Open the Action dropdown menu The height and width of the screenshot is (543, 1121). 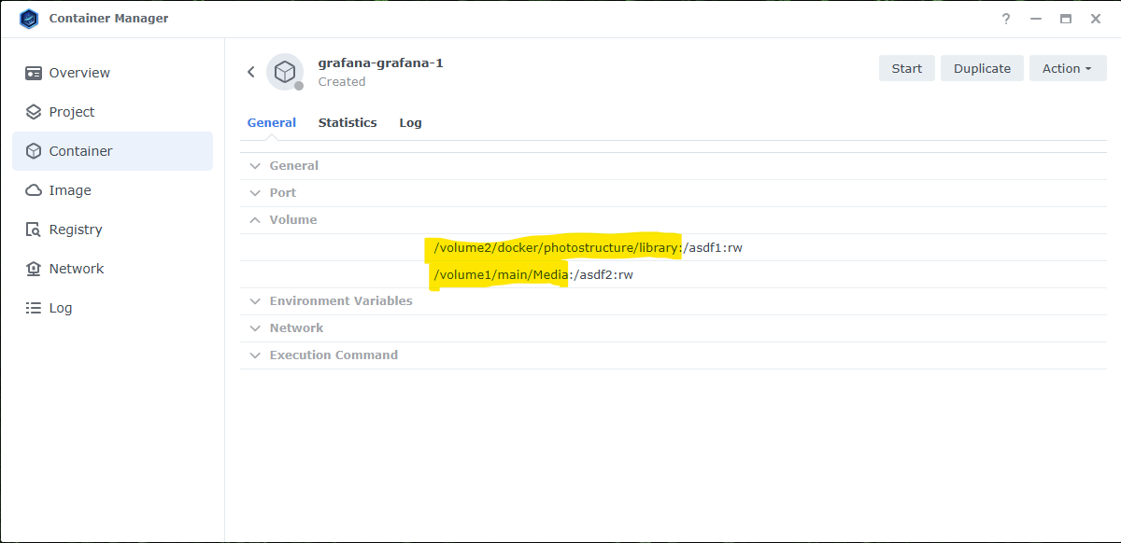pos(1067,68)
